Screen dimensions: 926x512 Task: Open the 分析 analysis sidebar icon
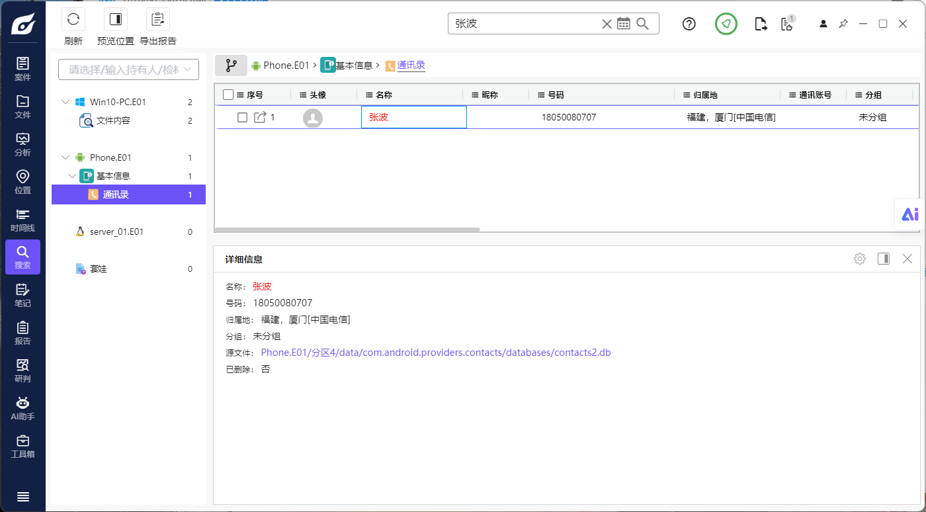[22, 144]
